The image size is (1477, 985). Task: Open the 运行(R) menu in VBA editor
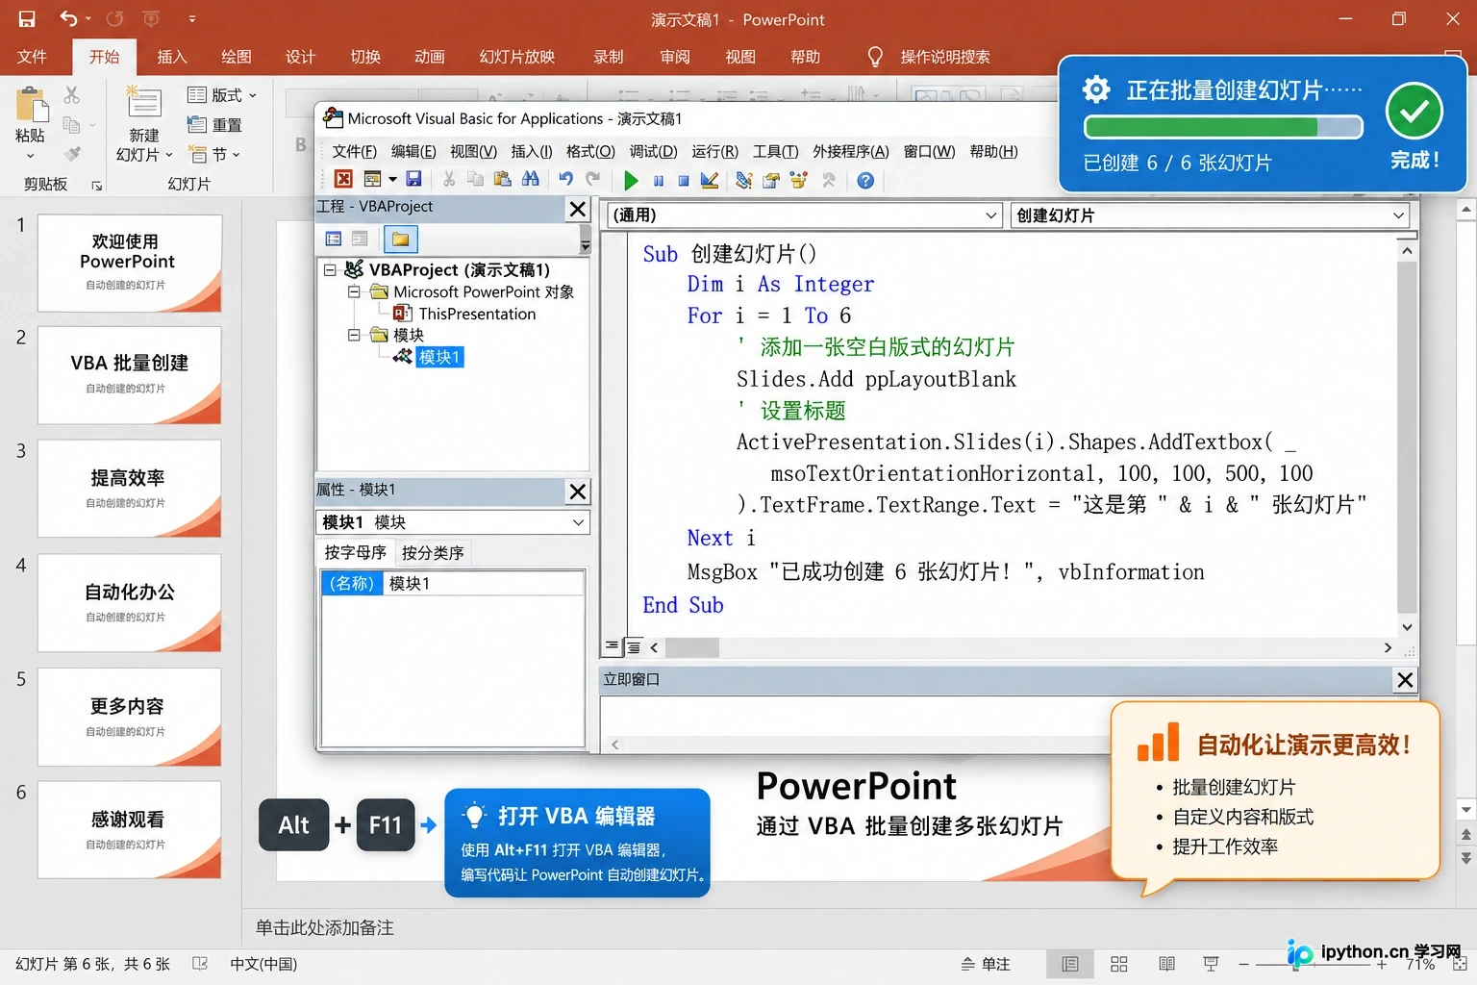714,151
